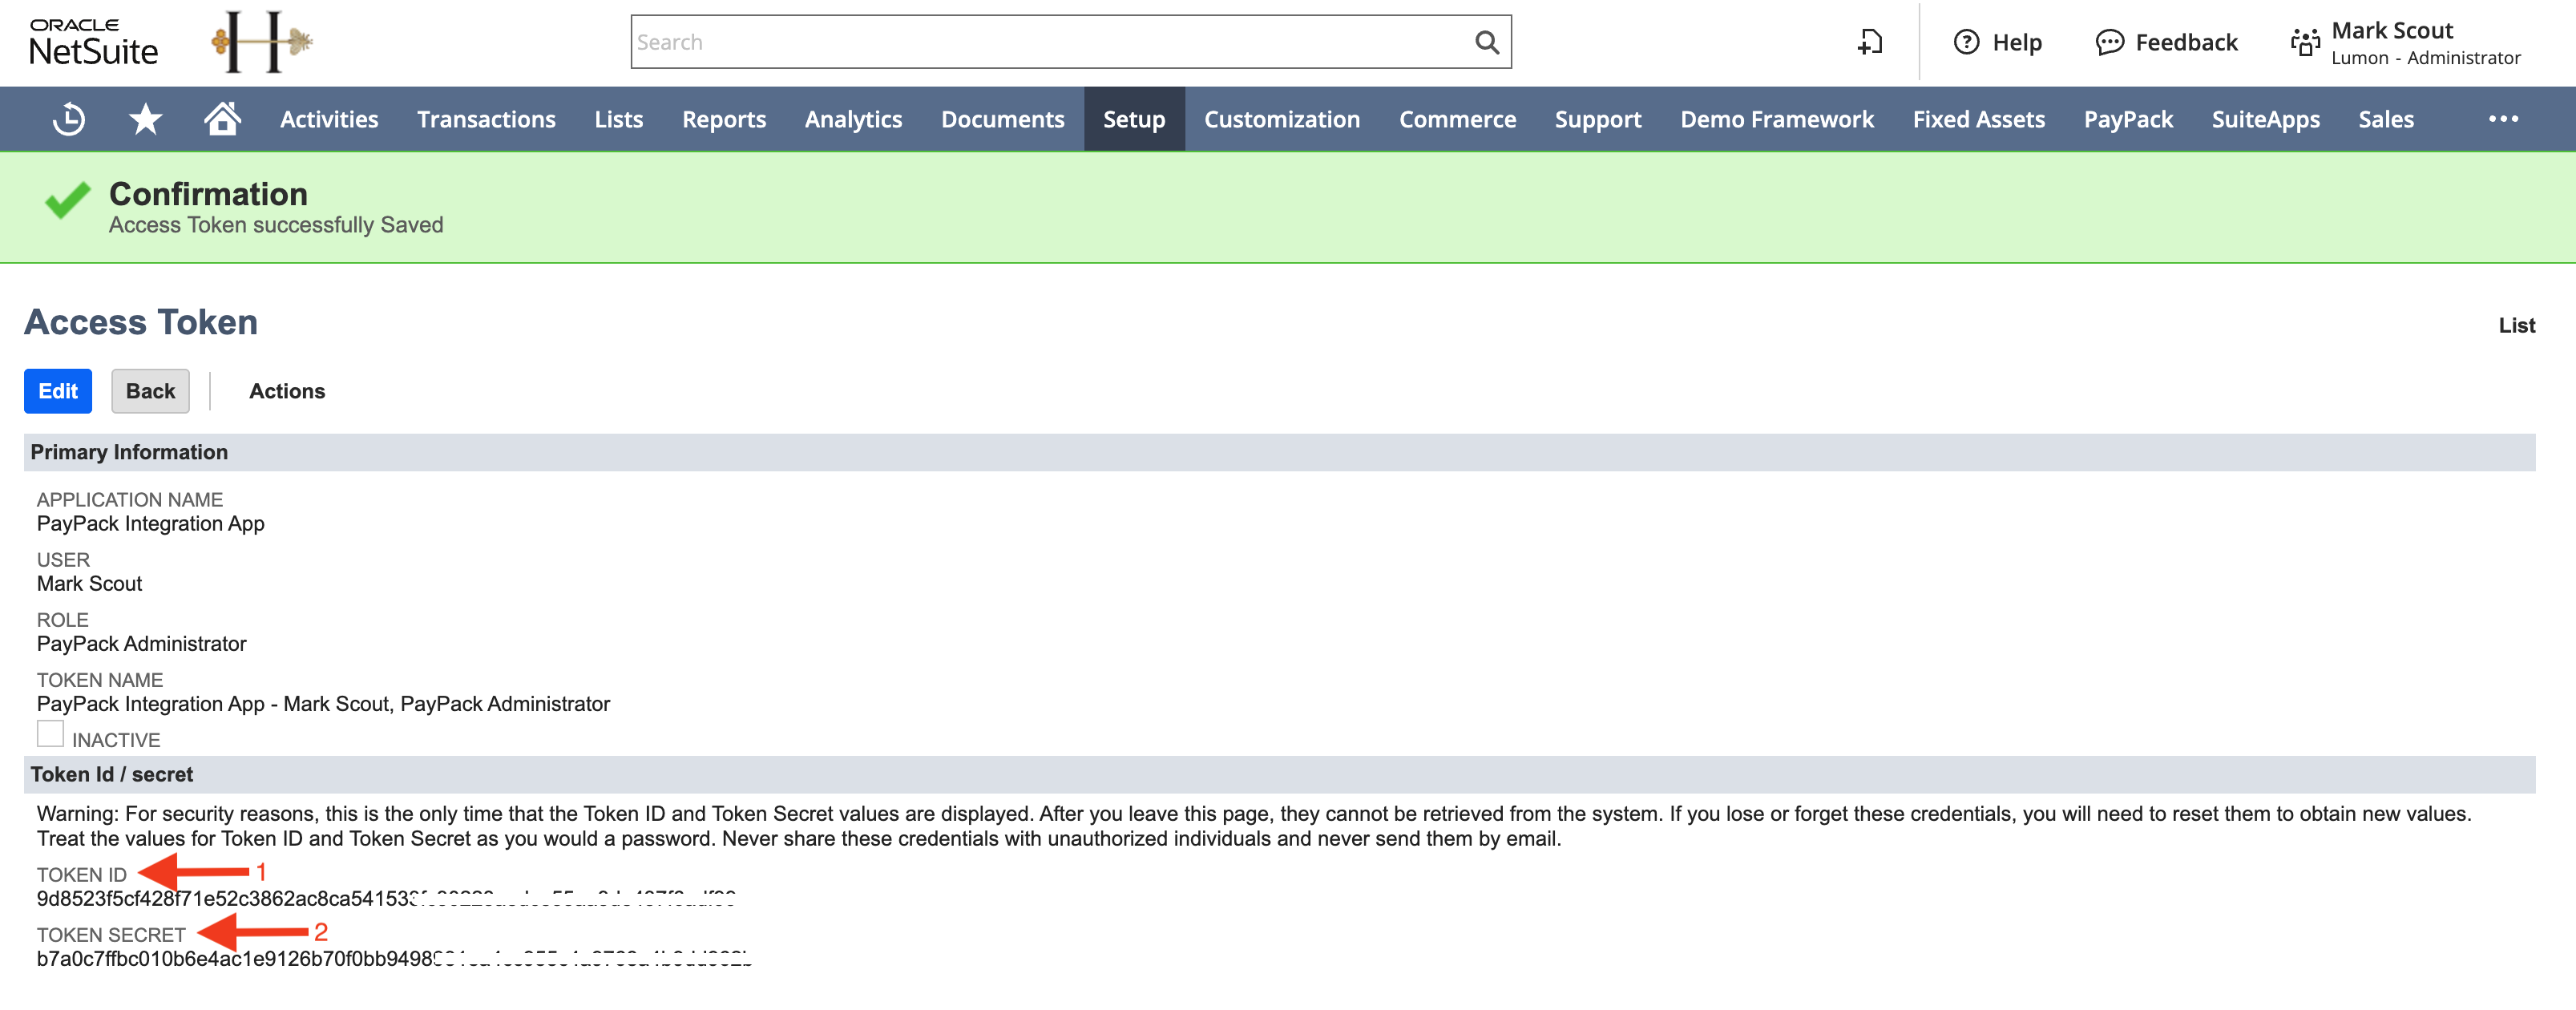This screenshot has height=1010, width=2576.
Task: Open the Reports menu
Action: click(724, 119)
